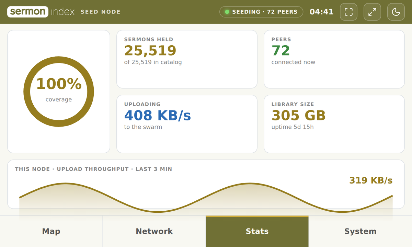Toggle dark mode with the moon icon
412x247 pixels.
(396, 12)
